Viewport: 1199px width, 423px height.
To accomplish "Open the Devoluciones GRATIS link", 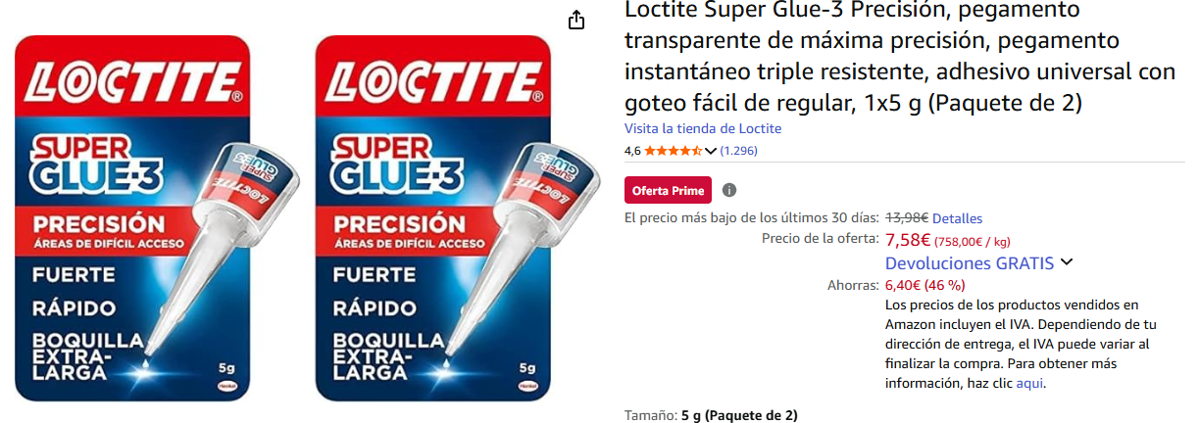I will click(970, 263).
